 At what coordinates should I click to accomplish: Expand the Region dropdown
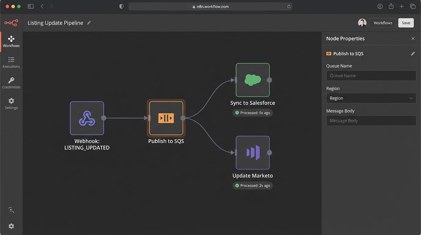pyautogui.click(x=371, y=98)
